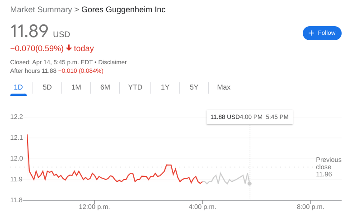Open the 1M chart range

(x=76, y=87)
